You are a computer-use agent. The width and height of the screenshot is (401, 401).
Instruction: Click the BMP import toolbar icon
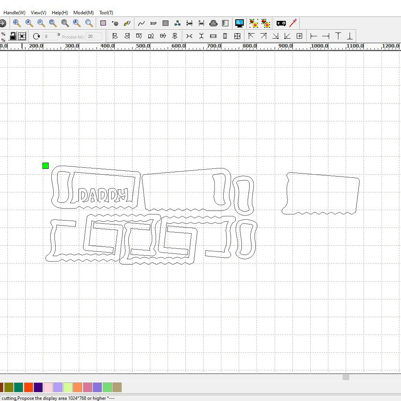(153, 23)
